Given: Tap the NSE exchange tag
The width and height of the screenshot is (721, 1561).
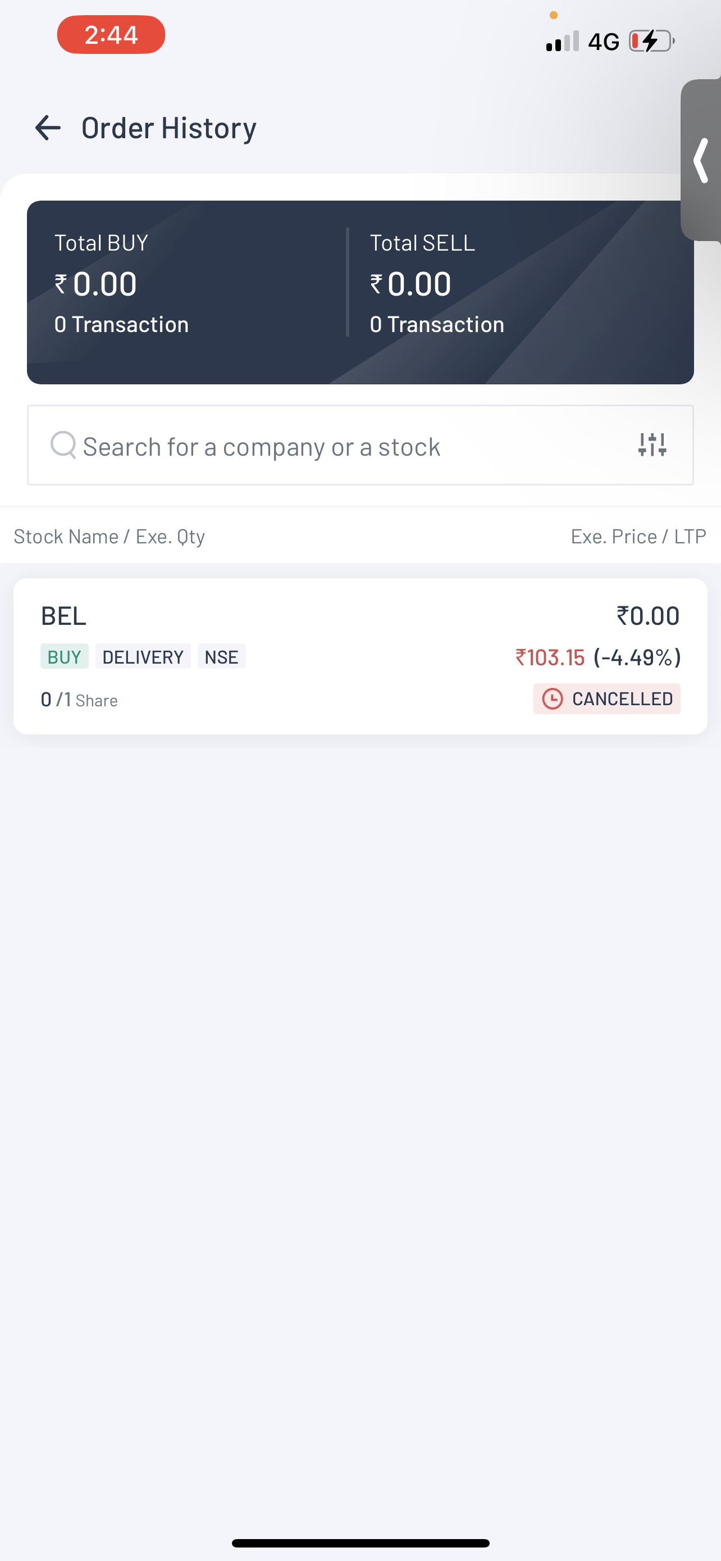Looking at the screenshot, I should (x=221, y=657).
